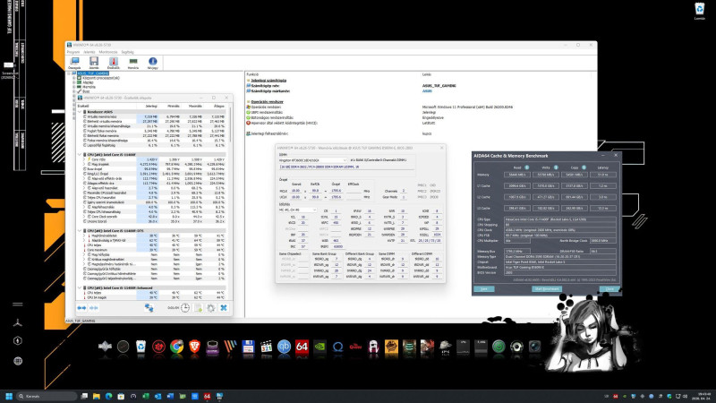
Task: Expand the Memória tree node
Action: [x=74, y=87]
